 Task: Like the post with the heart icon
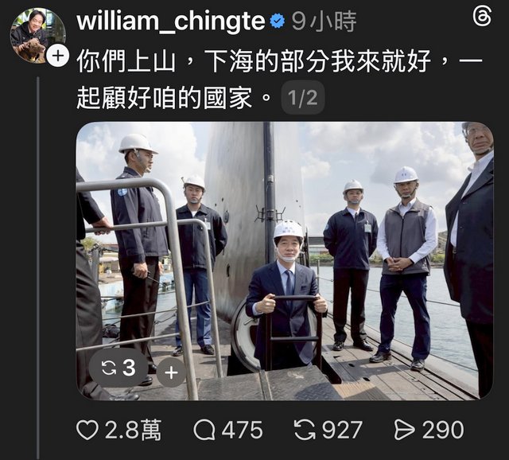pos(87,430)
